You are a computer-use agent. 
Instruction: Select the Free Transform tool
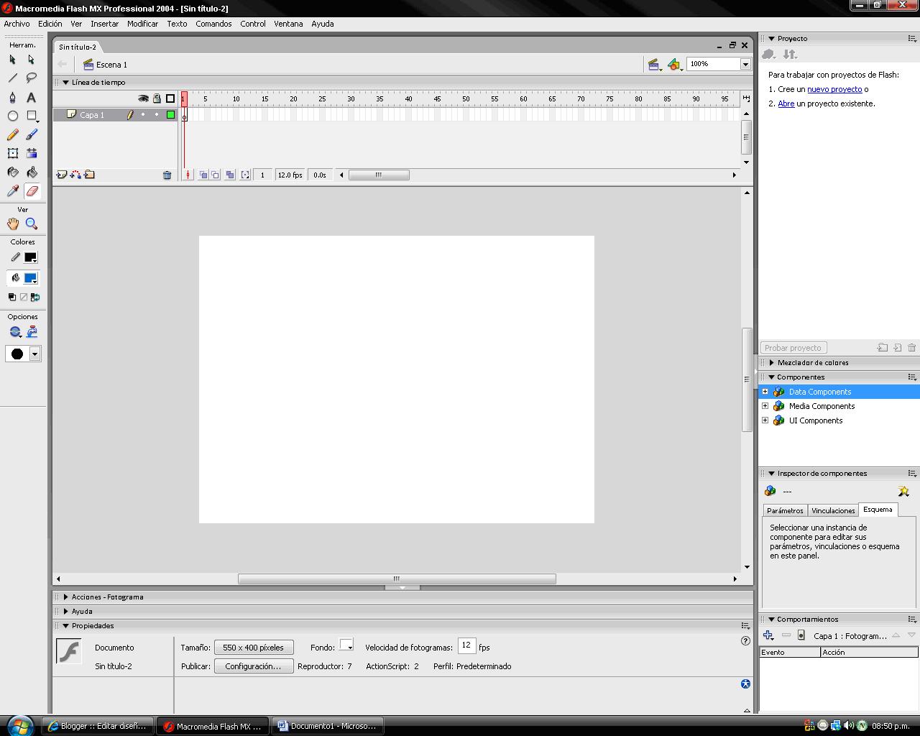click(12, 153)
